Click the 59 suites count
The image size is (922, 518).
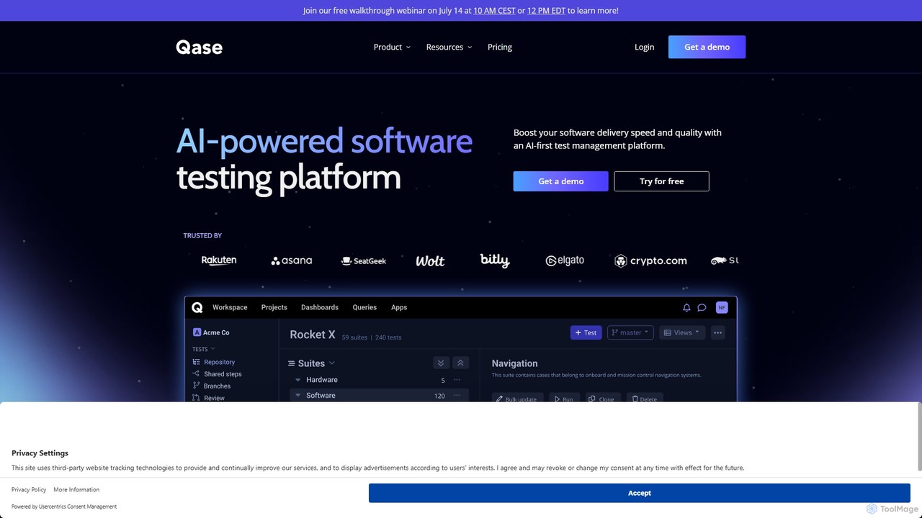pyautogui.click(x=355, y=337)
